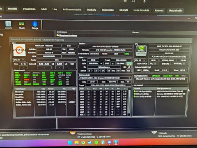Click the blue Tietoja info icon
Screen dimensions: 197x148
[35, 25]
